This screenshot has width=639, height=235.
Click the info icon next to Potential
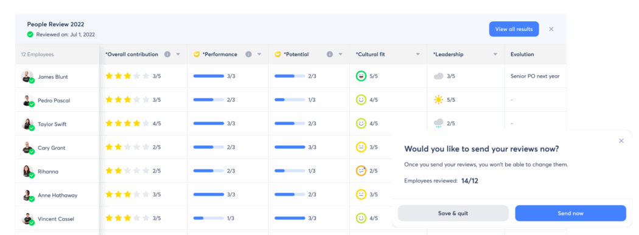(x=330, y=55)
